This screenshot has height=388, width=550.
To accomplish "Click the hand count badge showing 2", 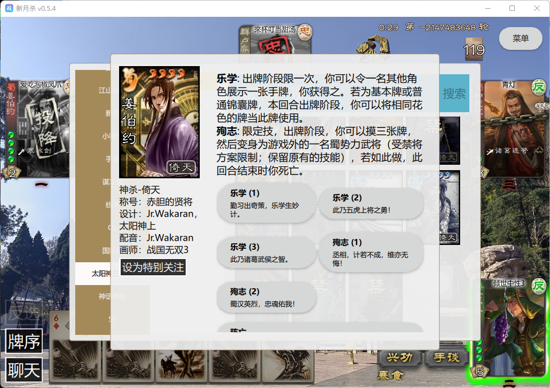I will coord(12,173).
